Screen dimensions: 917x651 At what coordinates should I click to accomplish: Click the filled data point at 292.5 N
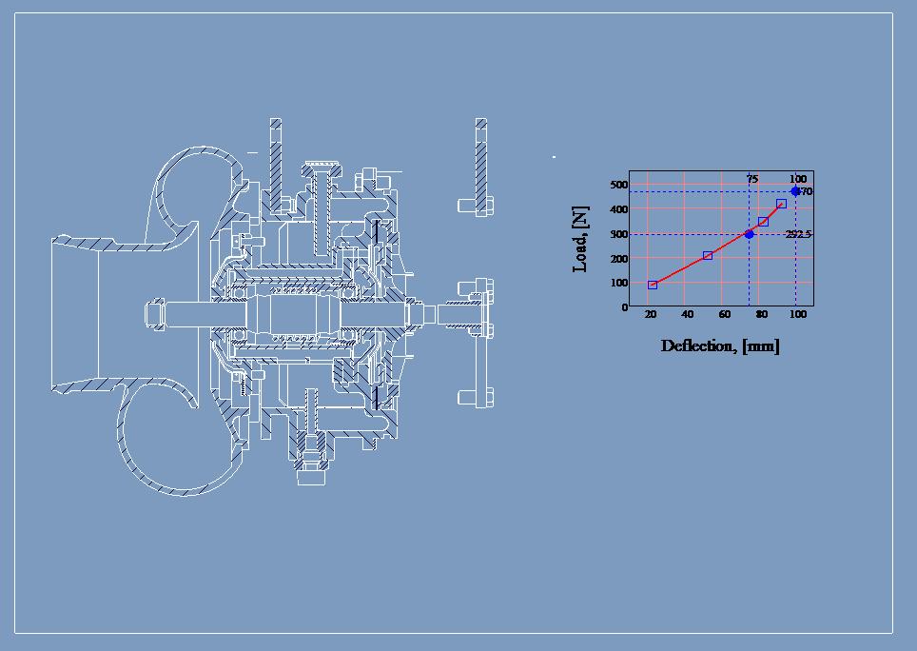click(750, 233)
